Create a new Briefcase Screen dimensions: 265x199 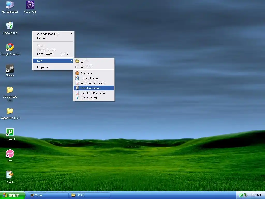coord(94,73)
